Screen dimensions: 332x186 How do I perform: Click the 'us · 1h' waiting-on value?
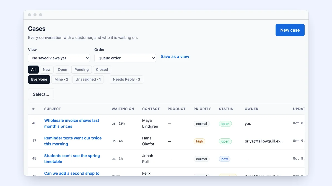[x=117, y=159]
